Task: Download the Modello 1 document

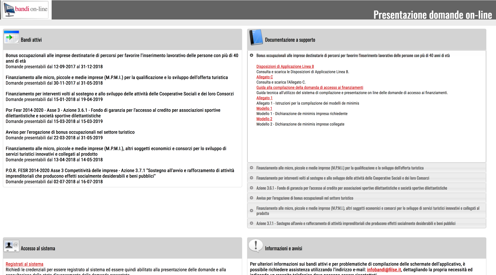Action: pos(264,109)
